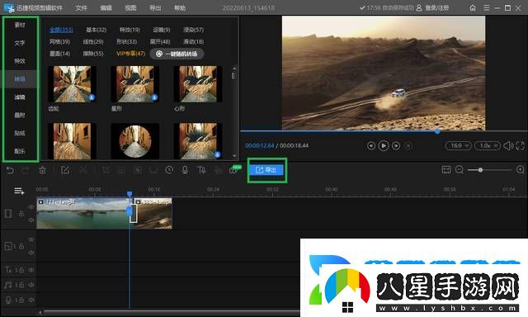Click the duration clock icon in toolbar
Image resolution: width=528 pixels, height=317 pixels.
pos(169,170)
